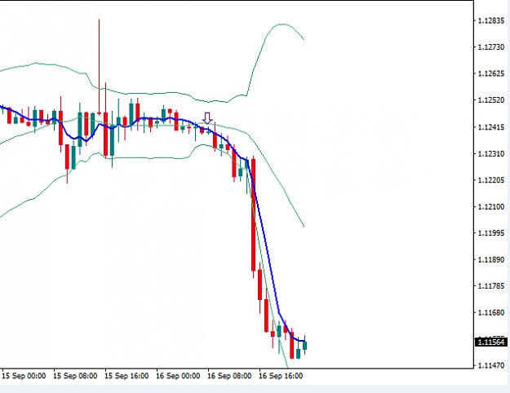Pick the 1.11785 price scale value
The width and height of the screenshot is (510, 393).
(x=490, y=286)
